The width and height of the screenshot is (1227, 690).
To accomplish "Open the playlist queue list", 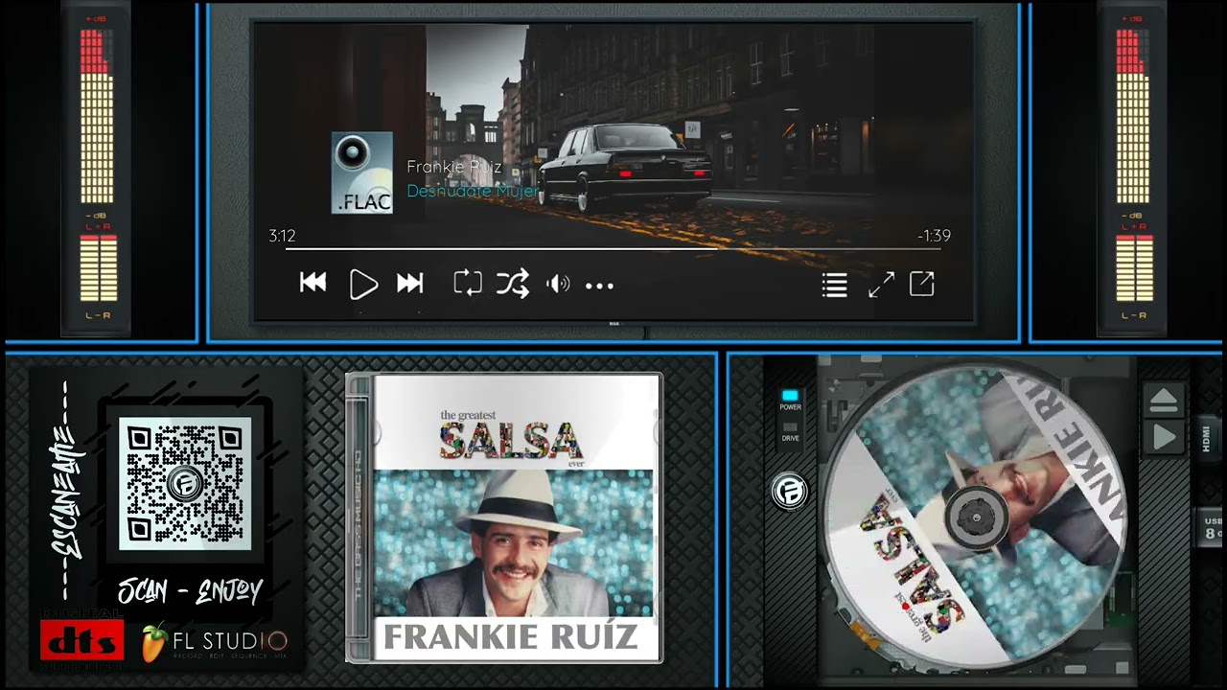I will tap(835, 286).
